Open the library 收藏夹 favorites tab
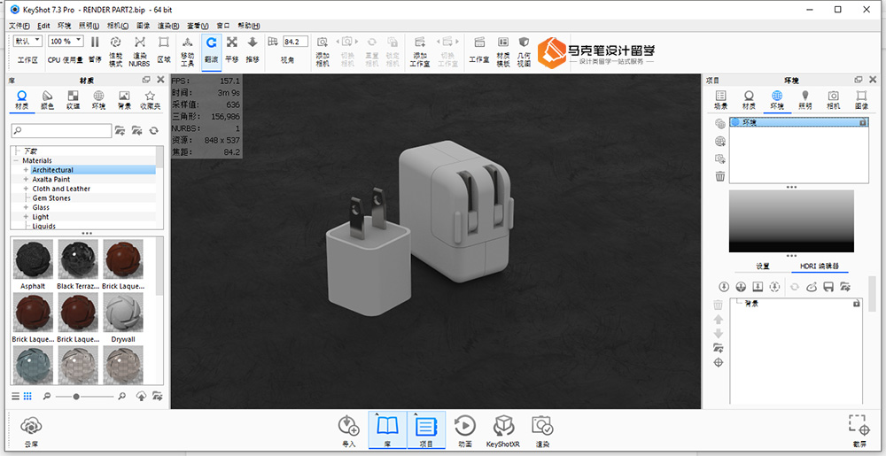The width and height of the screenshot is (886, 456). (150, 100)
